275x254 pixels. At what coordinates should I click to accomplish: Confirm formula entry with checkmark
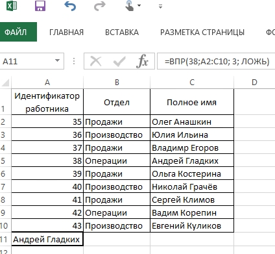coord(119,61)
